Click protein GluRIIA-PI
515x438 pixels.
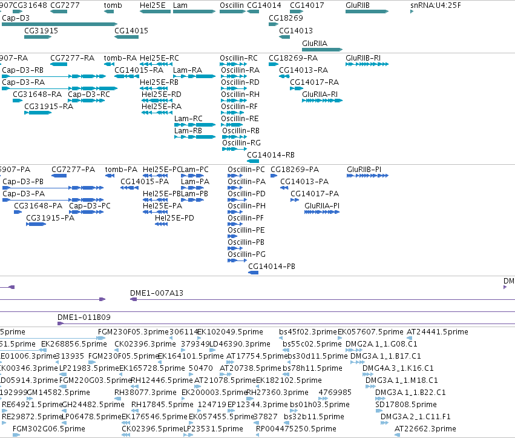click(322, 206)
